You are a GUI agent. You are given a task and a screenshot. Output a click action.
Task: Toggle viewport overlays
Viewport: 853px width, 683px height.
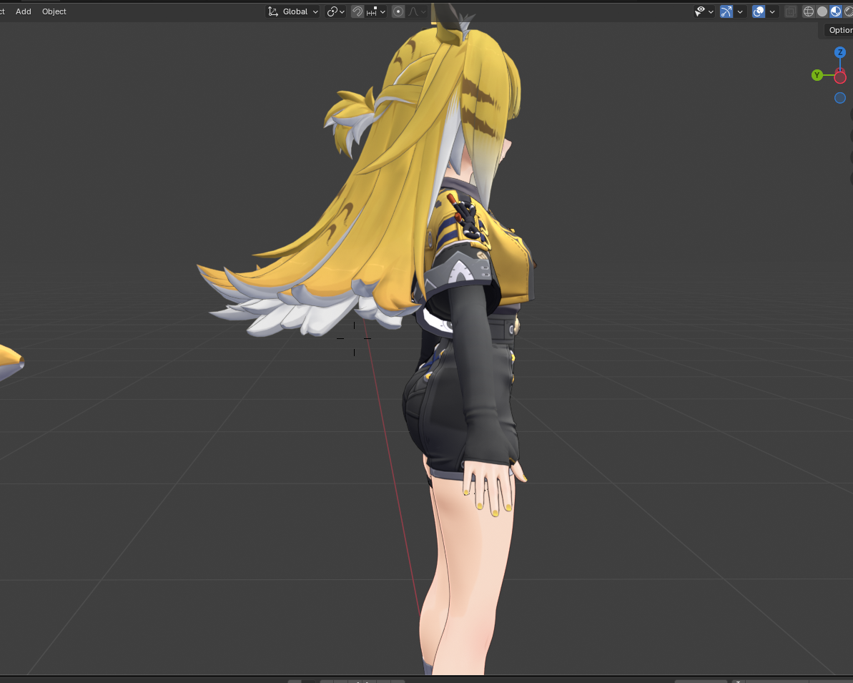click(x=759, y=11)
